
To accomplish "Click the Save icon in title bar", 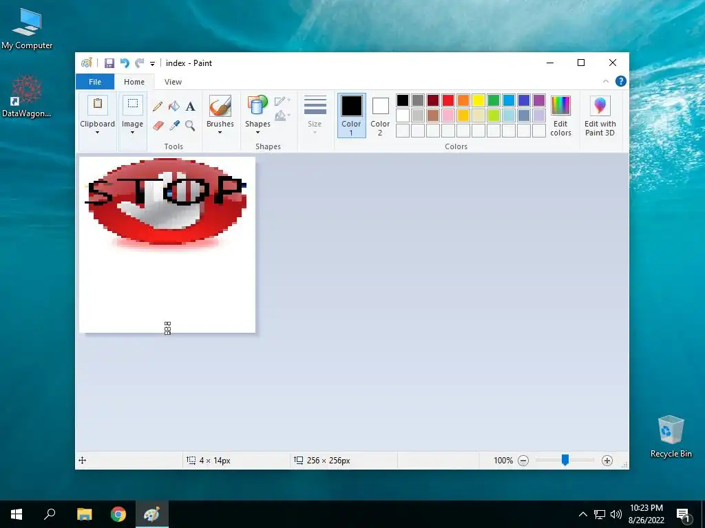I will (x=109, y=63).
